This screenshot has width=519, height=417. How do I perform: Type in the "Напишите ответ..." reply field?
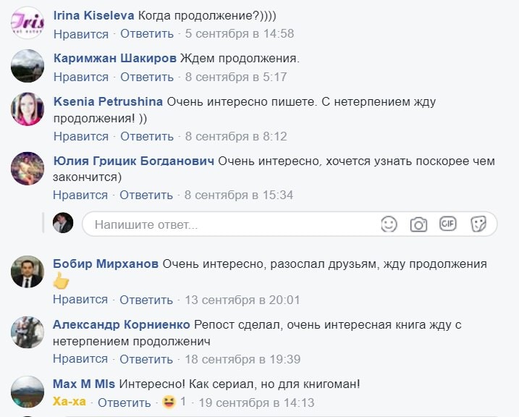232,224
